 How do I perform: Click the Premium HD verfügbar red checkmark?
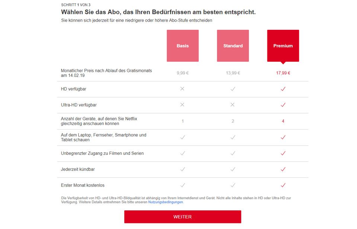[283, 89]
